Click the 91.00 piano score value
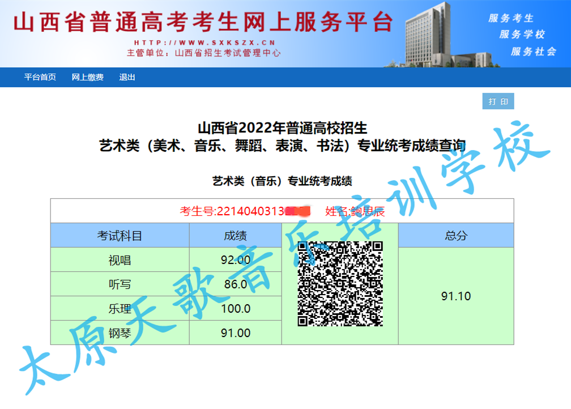This screenshot has width=571, height=409. tap(236, 333)
